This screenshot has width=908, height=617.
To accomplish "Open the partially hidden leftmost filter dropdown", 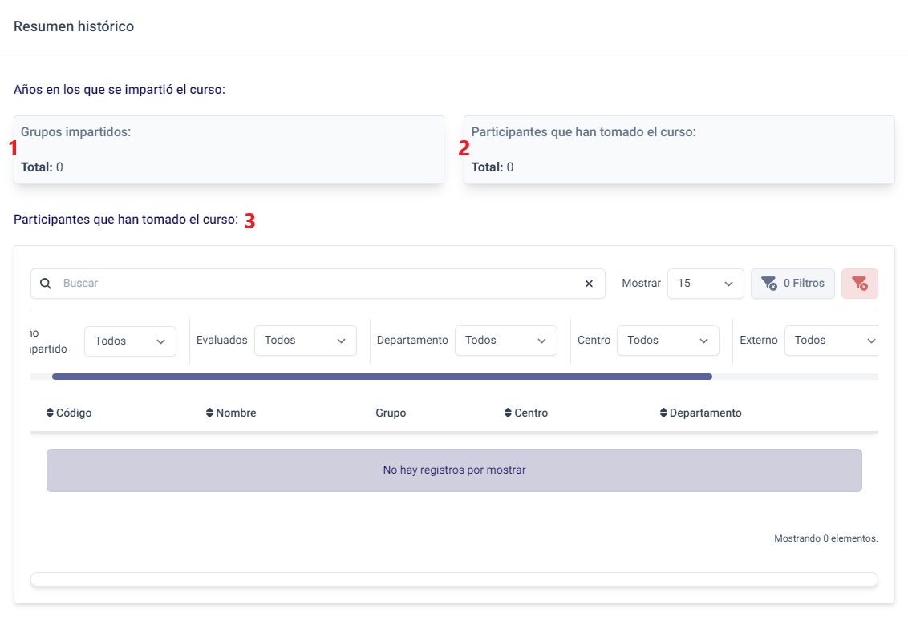I will 130,341.
